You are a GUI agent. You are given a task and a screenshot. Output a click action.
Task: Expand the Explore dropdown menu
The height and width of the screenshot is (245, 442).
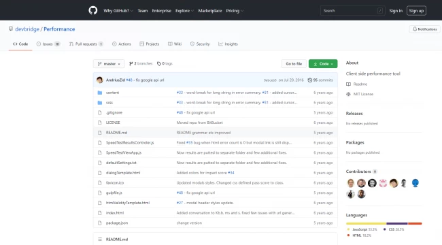click(x=184, y=11)
